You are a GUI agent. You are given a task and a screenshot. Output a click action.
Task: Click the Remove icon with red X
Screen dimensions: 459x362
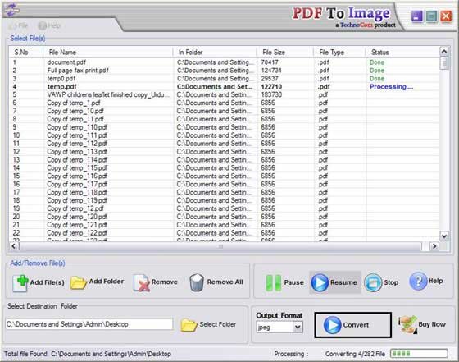141,282
